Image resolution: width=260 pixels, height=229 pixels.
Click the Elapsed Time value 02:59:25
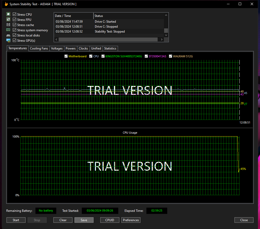pyautogui.click(x=157, y=211)
